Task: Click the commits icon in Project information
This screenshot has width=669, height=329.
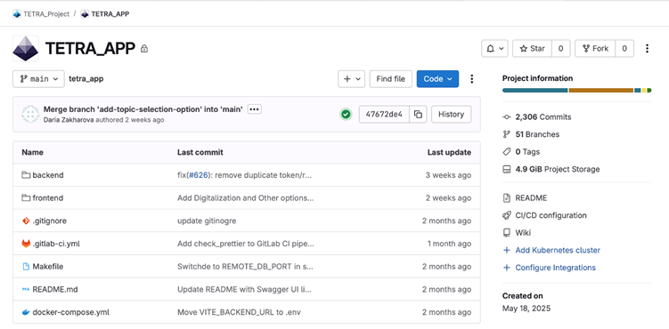Action: [x=507, y=117]
